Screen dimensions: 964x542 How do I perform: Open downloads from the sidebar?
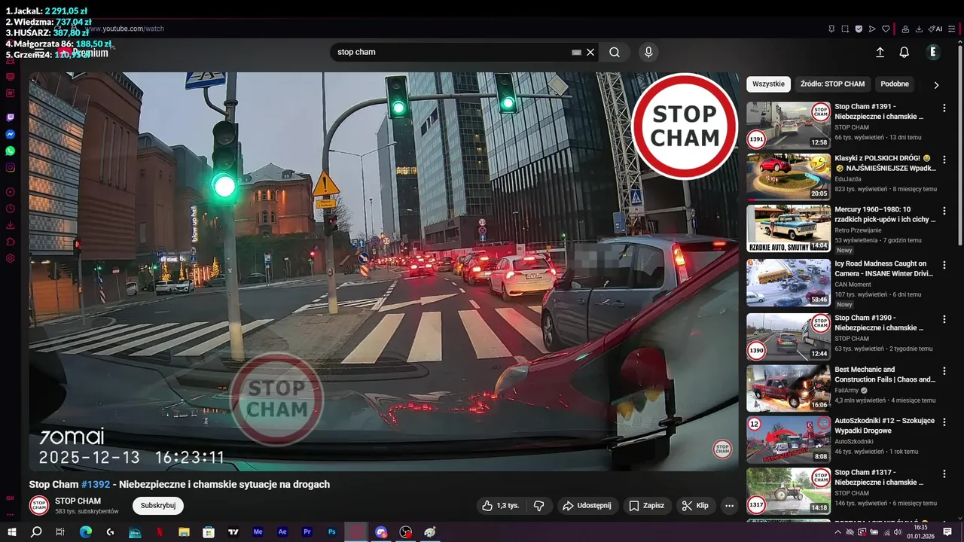[11, 225]
